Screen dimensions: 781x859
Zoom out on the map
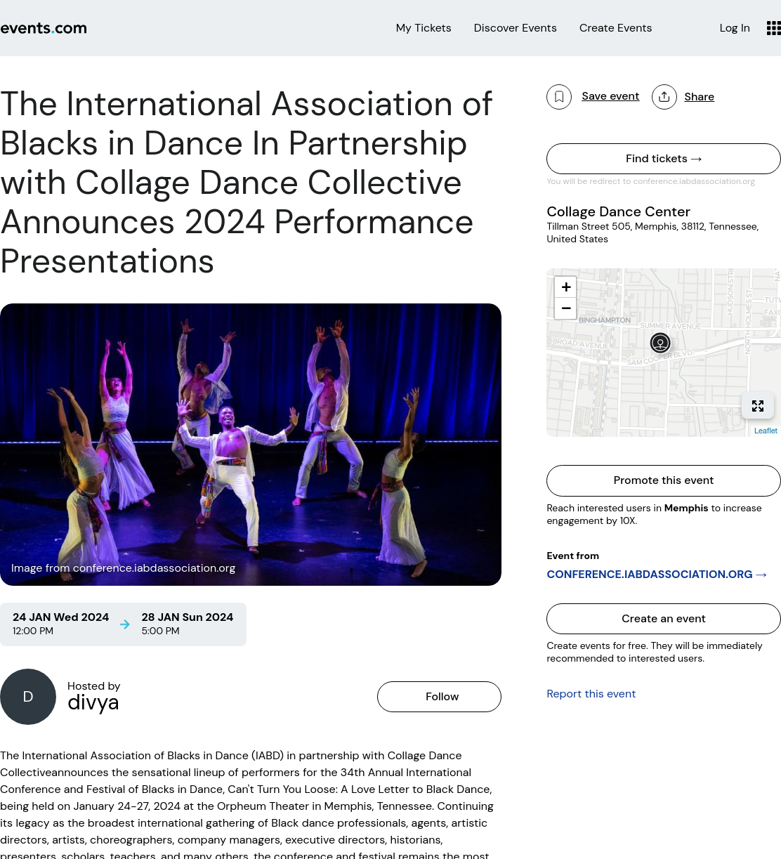pos(565,308)
